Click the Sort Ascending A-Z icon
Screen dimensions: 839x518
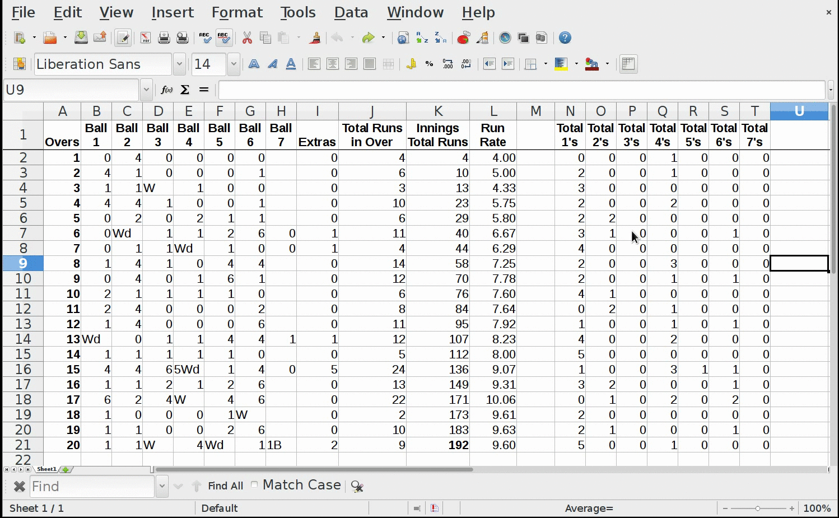422,38
